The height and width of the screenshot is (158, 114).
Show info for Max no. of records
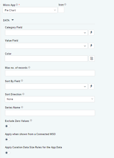point(29,68)
